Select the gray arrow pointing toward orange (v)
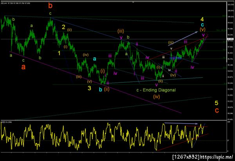 (x=183, y=39)
